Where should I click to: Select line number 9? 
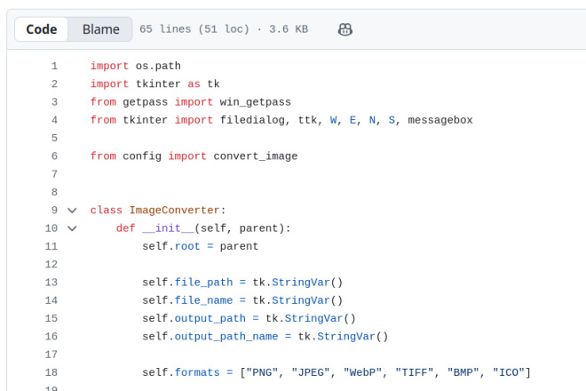[x=54, y=211]
